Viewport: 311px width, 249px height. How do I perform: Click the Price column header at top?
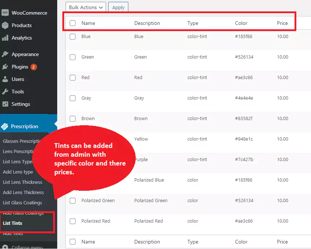coord(282,23)
